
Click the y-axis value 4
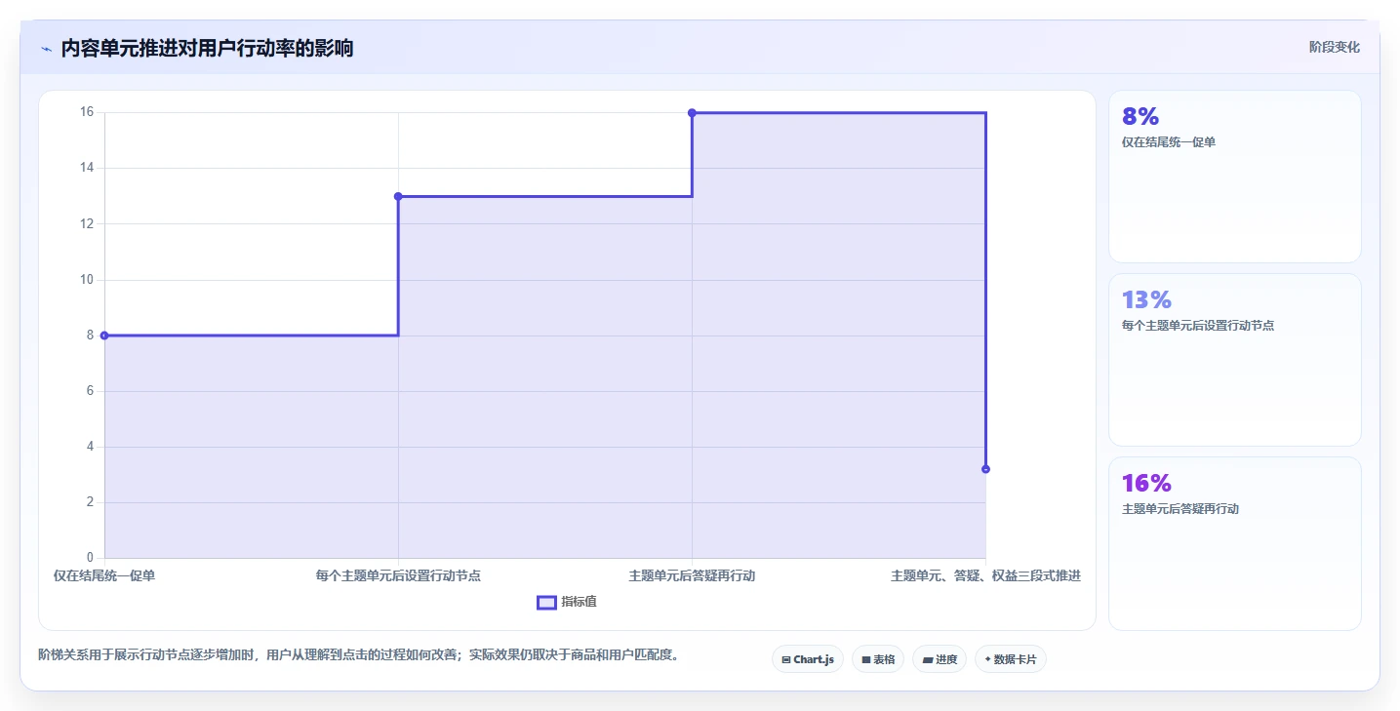click(x=91, y=447)
